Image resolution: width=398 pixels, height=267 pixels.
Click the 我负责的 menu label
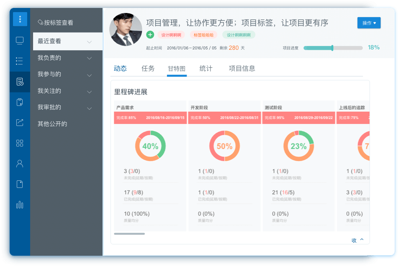[x=49, y=58]
